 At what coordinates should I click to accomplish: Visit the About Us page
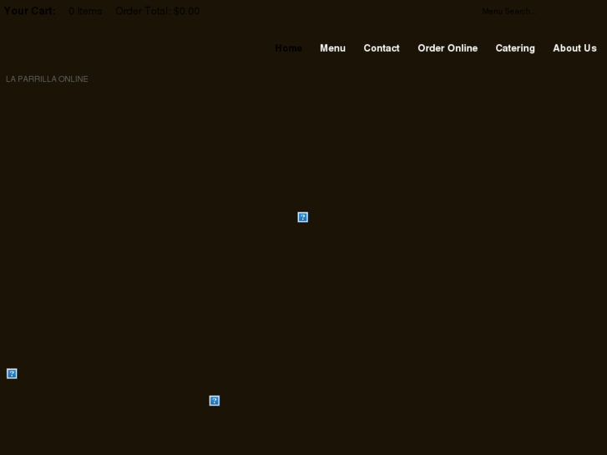pos(574,48)
